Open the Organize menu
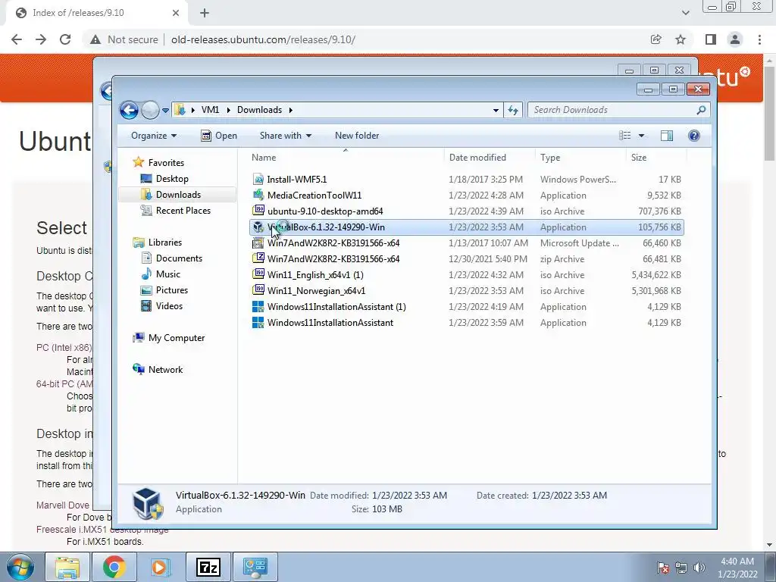This screenshot has height=582, width=776. 153,136
